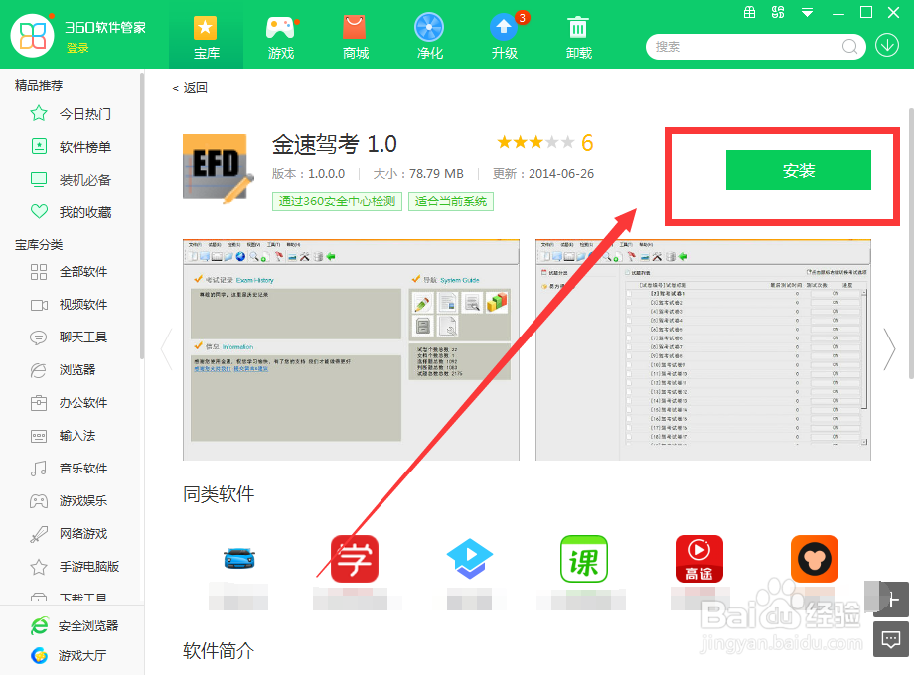Click the 360软件管家 logo icon
Viewport: 914px width, 675px height.
pos(32,36)
